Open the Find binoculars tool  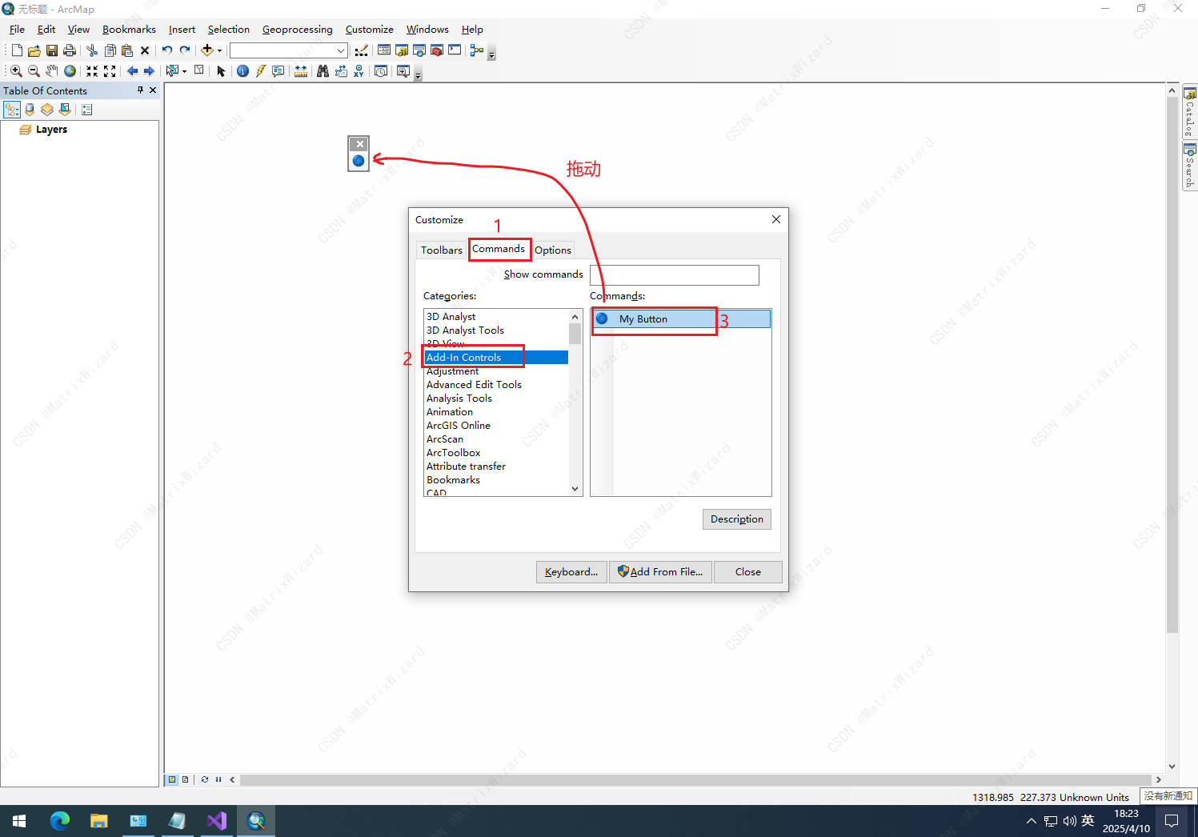pyautogui.click(x=323, y=71)
